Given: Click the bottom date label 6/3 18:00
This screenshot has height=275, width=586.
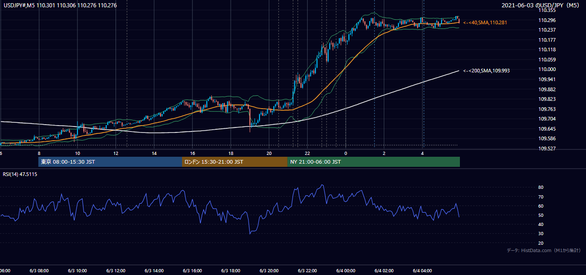Looking at the screenshot, I should (231, 271).
